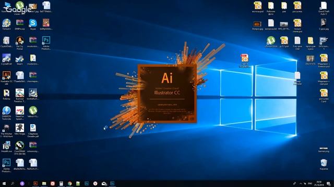334x187 pixels.
Task: Open File Explorer from the taskbar
Action: point(44,183)
